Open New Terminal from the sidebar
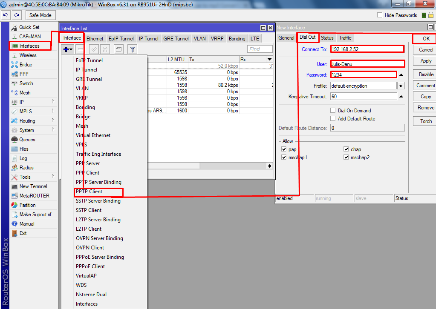The height and width of the screenshot is (309, 436). (x=33, y=186)
